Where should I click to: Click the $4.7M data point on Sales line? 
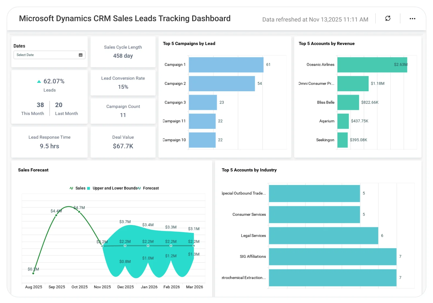point(79,212)
